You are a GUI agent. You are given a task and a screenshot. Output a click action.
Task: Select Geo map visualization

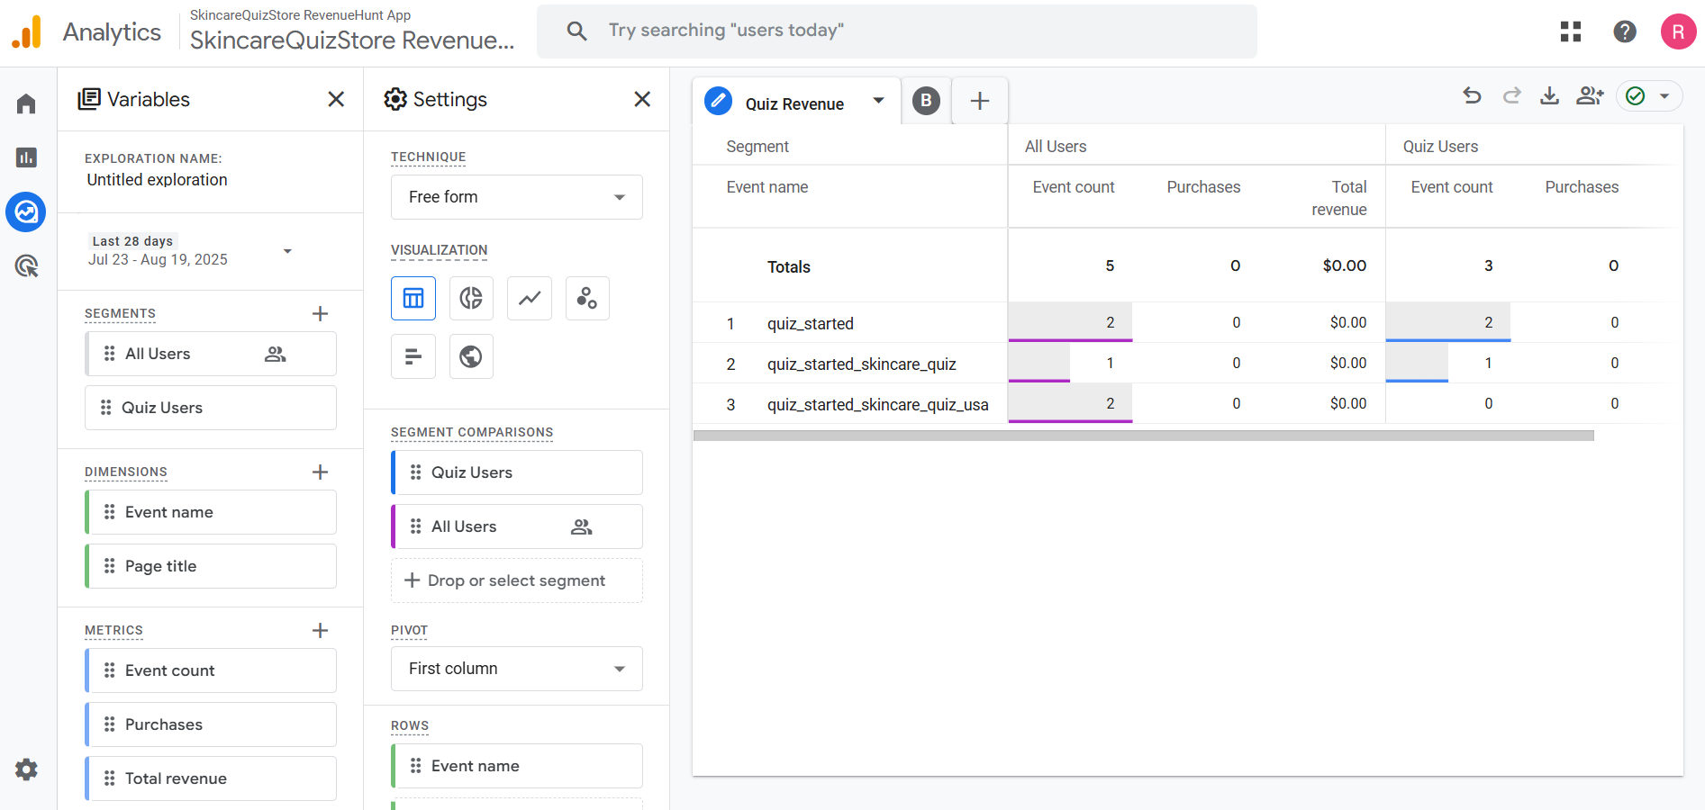tap(471, 356)
